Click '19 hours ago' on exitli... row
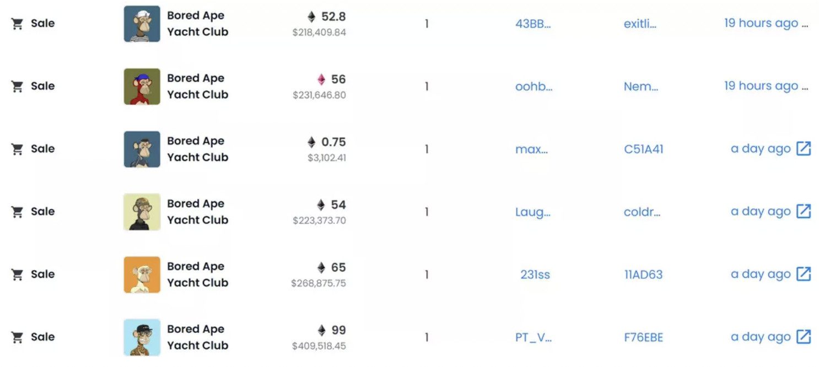The height and width of the screenshot is (367, 819). coord(761,23)
